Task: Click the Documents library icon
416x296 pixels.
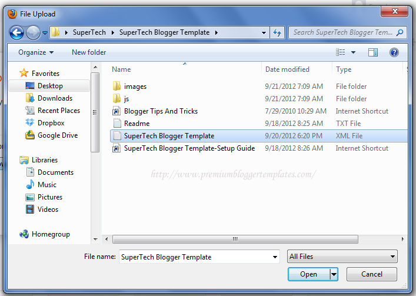Action: point(30,172)
